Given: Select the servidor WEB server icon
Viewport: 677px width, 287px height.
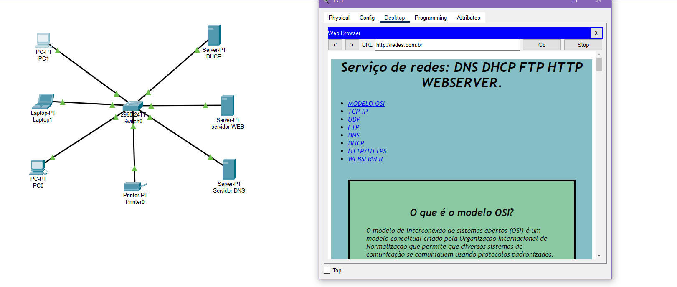Looking at the screenshot, I should [x=228, y=105].
